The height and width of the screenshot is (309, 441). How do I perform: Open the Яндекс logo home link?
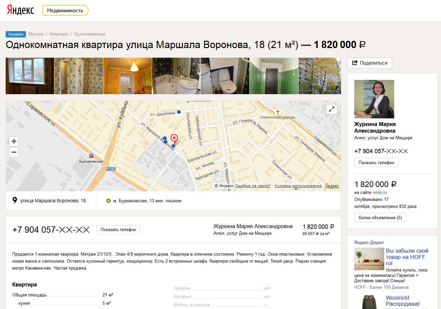[20, 10]
